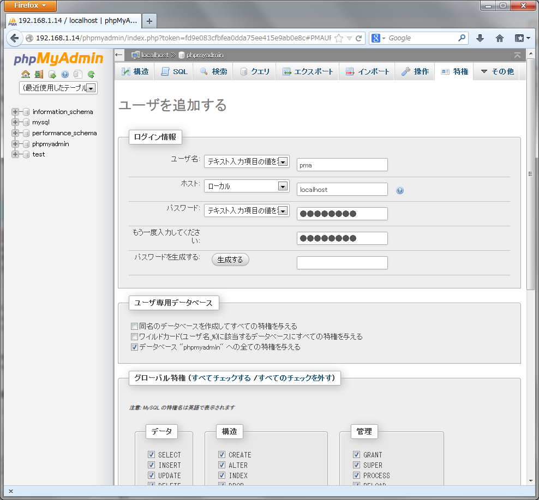The width and height of the screenshot is (539, 500).
Task: Click the generated password text field
Action: coord(342,263)
